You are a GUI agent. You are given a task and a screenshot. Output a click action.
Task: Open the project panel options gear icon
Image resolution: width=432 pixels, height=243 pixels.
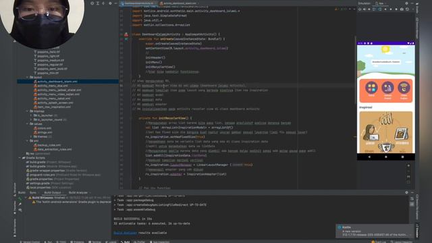tap(110, 3)
